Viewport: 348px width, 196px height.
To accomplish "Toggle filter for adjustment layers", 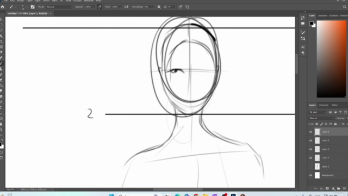I will [x=335, y=112].
